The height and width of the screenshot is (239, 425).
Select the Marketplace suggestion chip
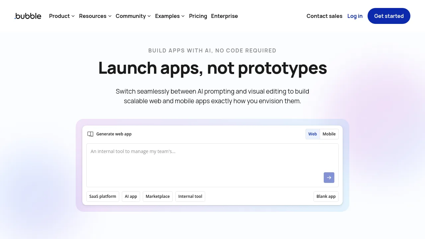pyautogui.click(x=158, y=197)
